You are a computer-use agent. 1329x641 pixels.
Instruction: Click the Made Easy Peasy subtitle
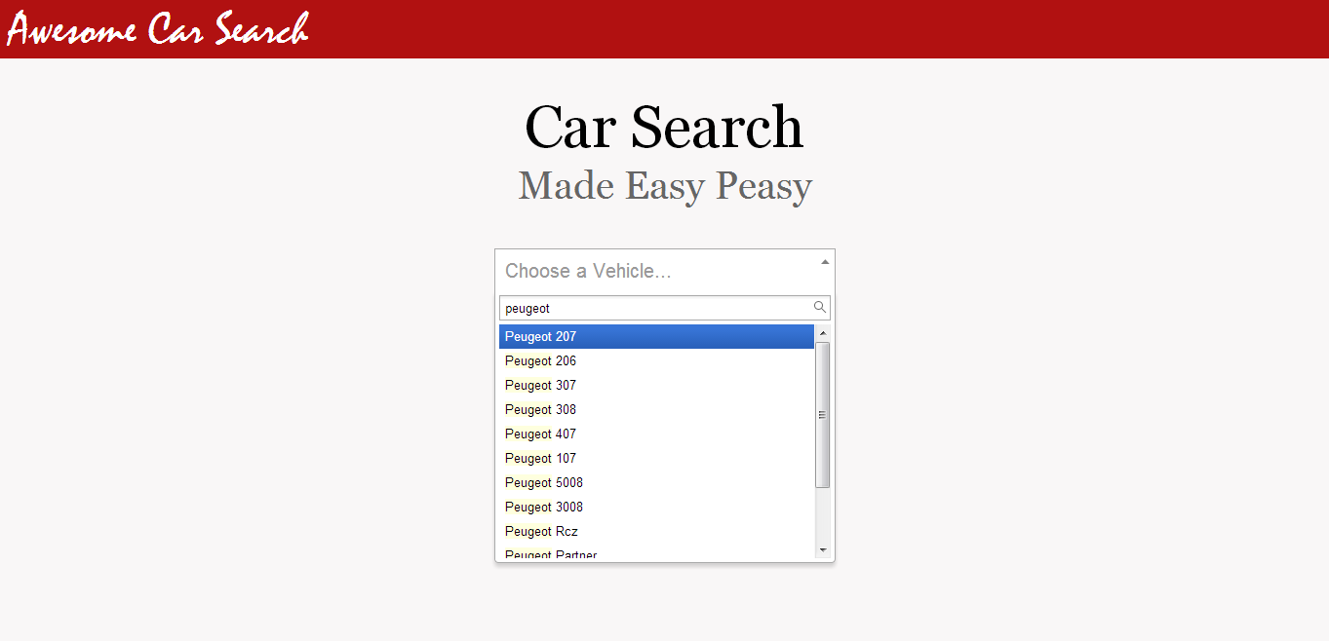point(665,185)
